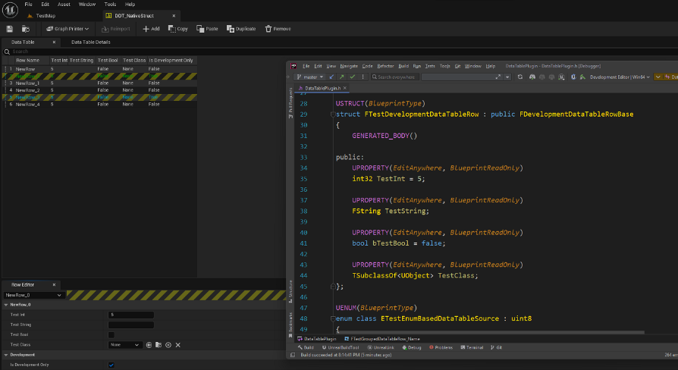The image size is (678, 370).
Task: Open the Graph Printer dropdown
Action: [x=67, y=29]
